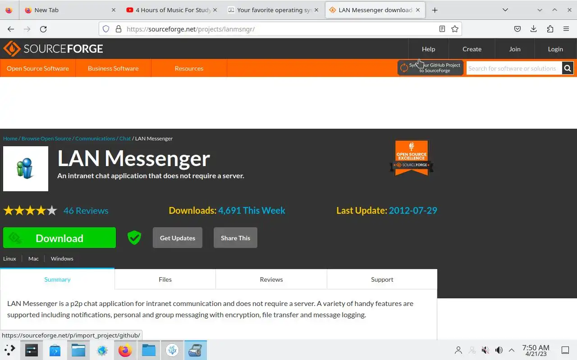Click Join in the top navigation

click(515, 49)
